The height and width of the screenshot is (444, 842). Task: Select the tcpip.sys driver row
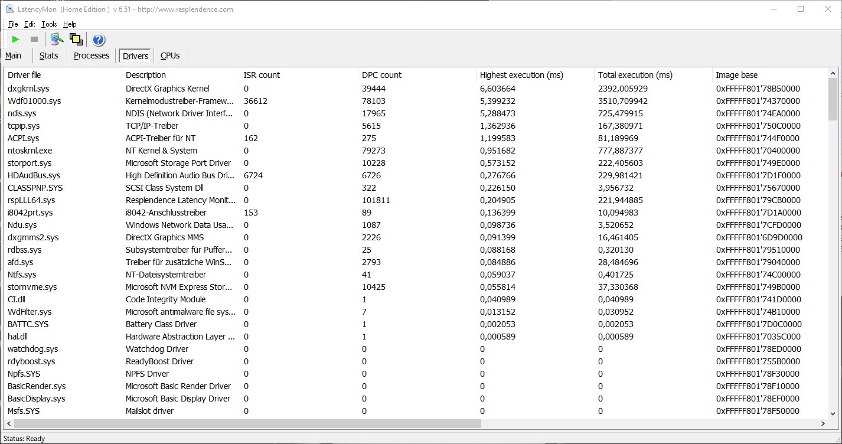pos(416,126)
